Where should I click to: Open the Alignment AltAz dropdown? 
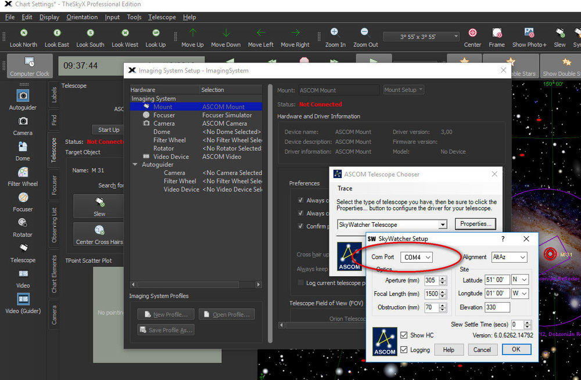point(509,257)
